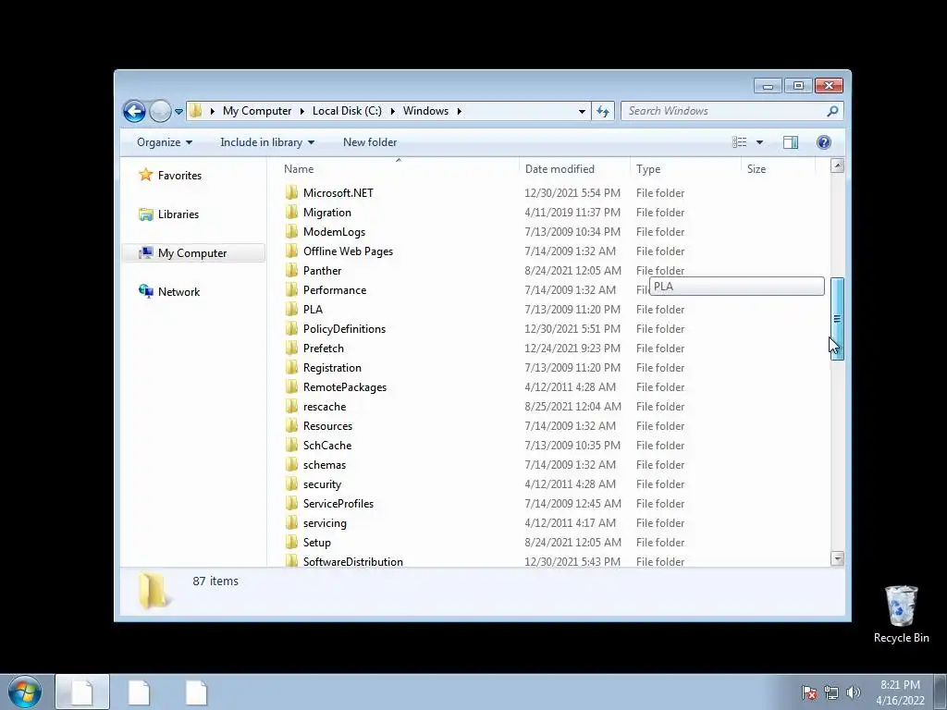The width and height of the screenshot is (947, 710).
Task: Select the rescache folder icon
Action: (291, 407)
